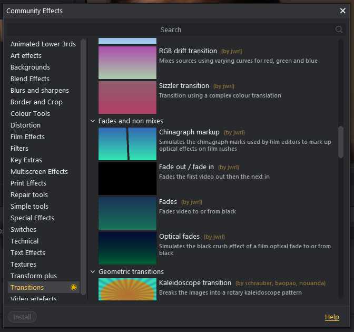Click the category list scrollbar

[83, 167]
